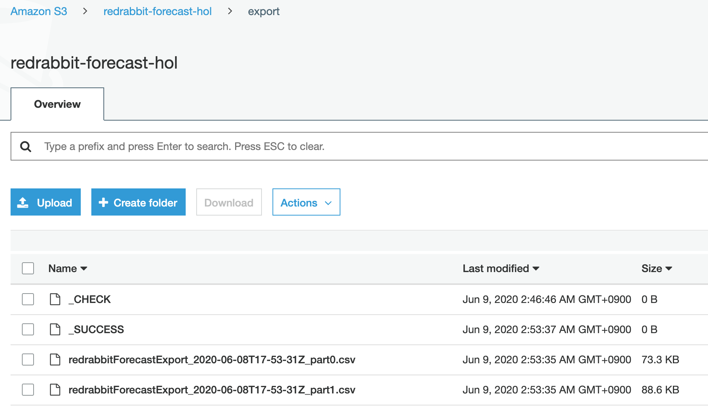Image resolution: width=708 pixels, height=410 pixels.
Task: Select the checkbox for part1.csv
Action: [28, 390]
